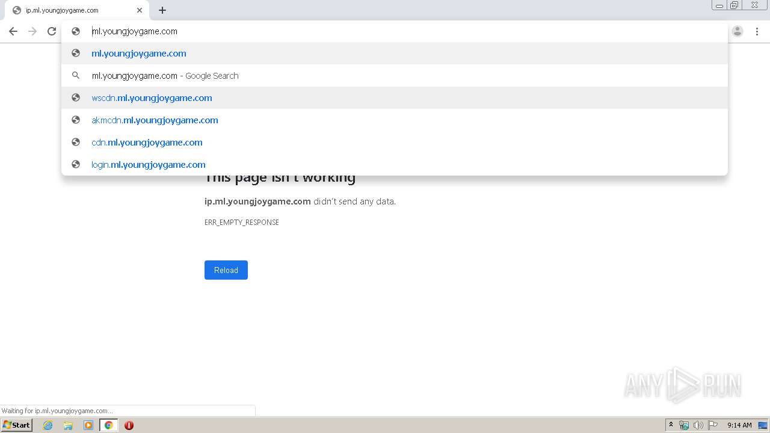Click the address bar text ml.youngjoygame.com
This screenshot has width=770, height=433.
(134, 31)
